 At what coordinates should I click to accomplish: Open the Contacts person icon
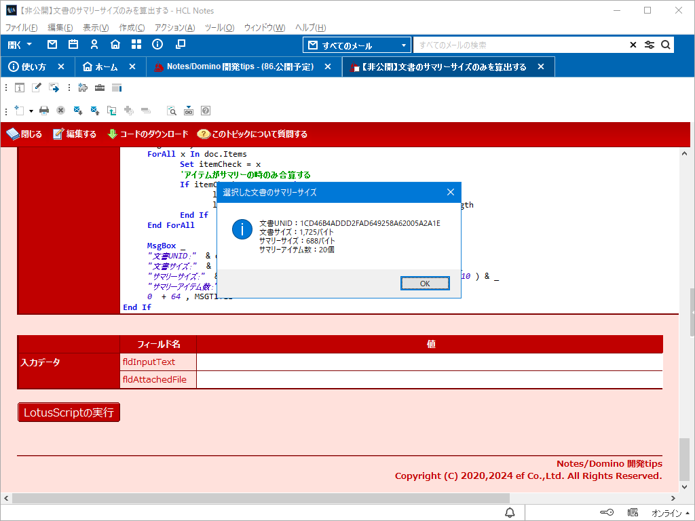94,45
